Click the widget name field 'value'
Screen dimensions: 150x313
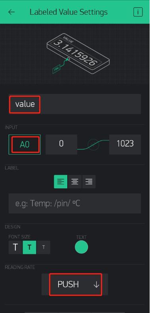click(75, 104)
